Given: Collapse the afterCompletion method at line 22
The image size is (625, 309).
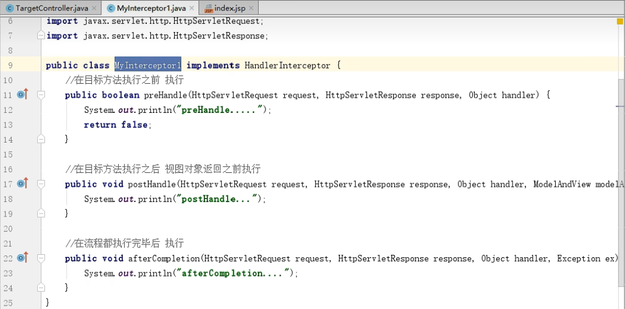Looking at the screenshot, I should [41, 258].
